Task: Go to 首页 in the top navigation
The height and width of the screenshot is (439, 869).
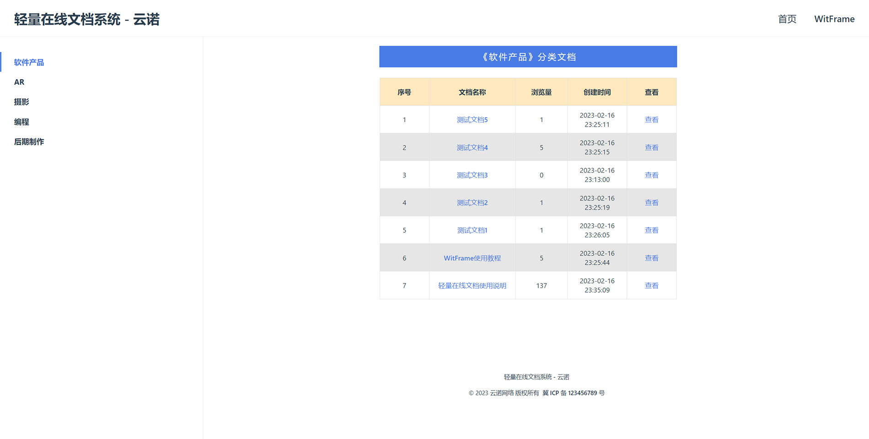Action: tap(787, 19)
